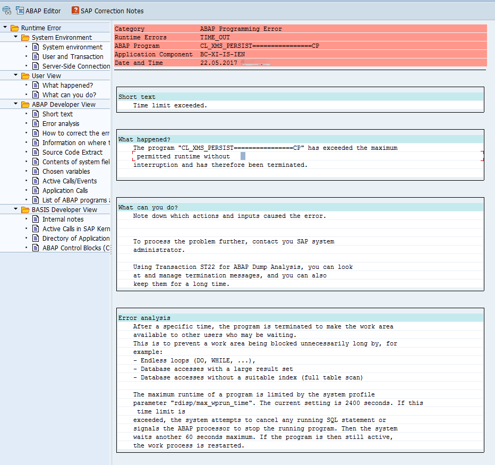Screen dimensions: 495x465
Task: Open User and Transaction section
Action: click(73, 56)
